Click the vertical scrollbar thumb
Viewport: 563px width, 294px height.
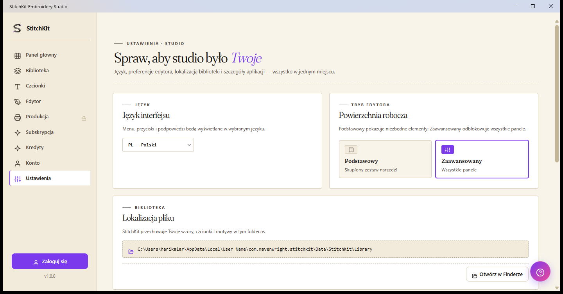pyautogui.click(x=557, y=94)
